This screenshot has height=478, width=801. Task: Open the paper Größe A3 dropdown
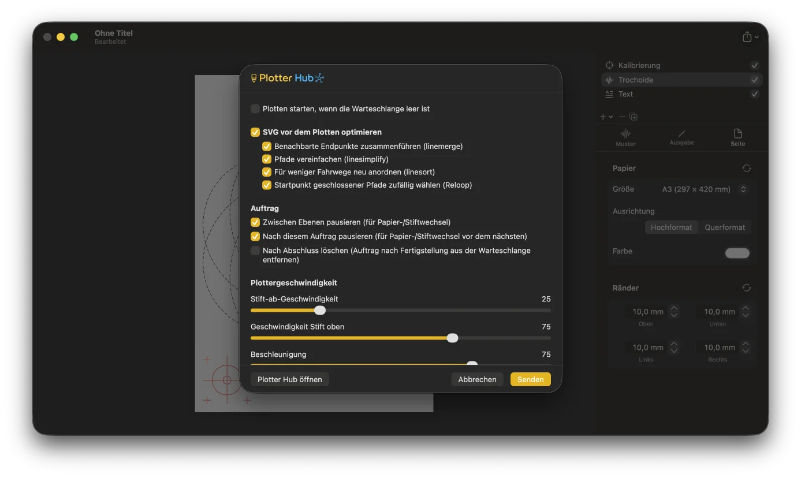704,189
